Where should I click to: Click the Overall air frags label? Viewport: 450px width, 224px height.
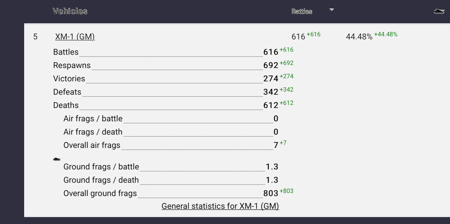click(x=92, y=145)
